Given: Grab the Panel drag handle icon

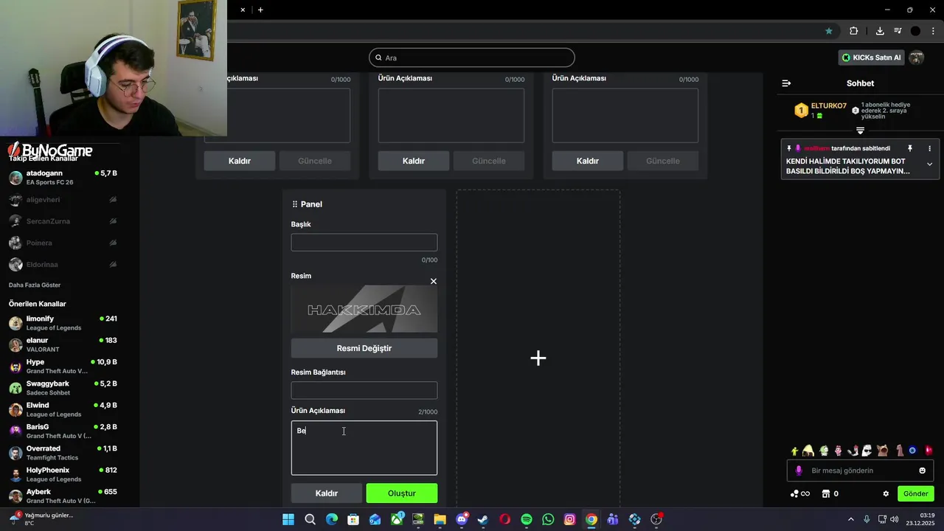Looking at the screenshot, I should tap(294, 204).
